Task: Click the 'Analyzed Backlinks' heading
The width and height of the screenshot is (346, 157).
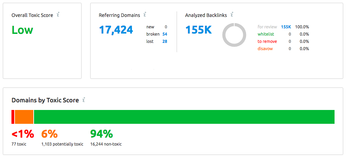Action: pyautogui.click(x=206, y=15)
